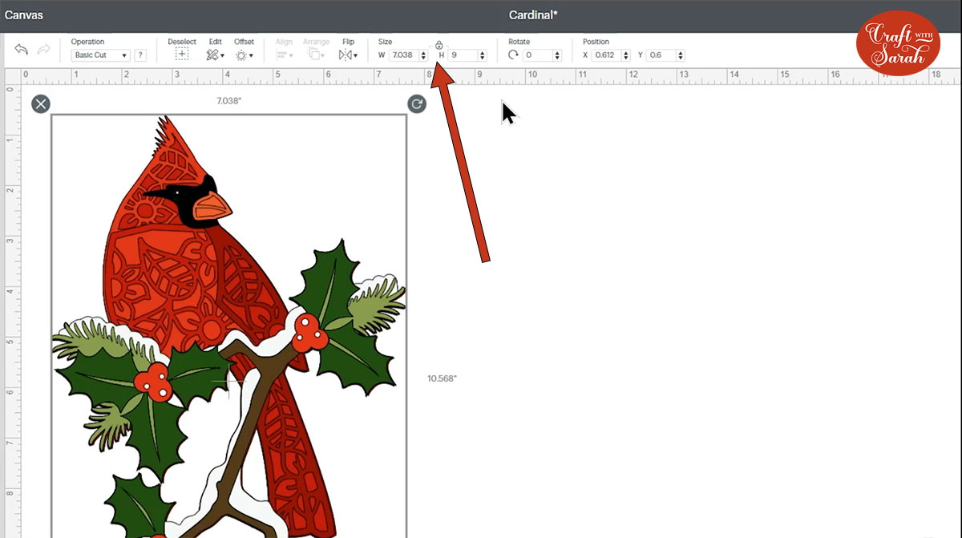Click the Height size input field
Screen dimensions: 962x538
462,55
